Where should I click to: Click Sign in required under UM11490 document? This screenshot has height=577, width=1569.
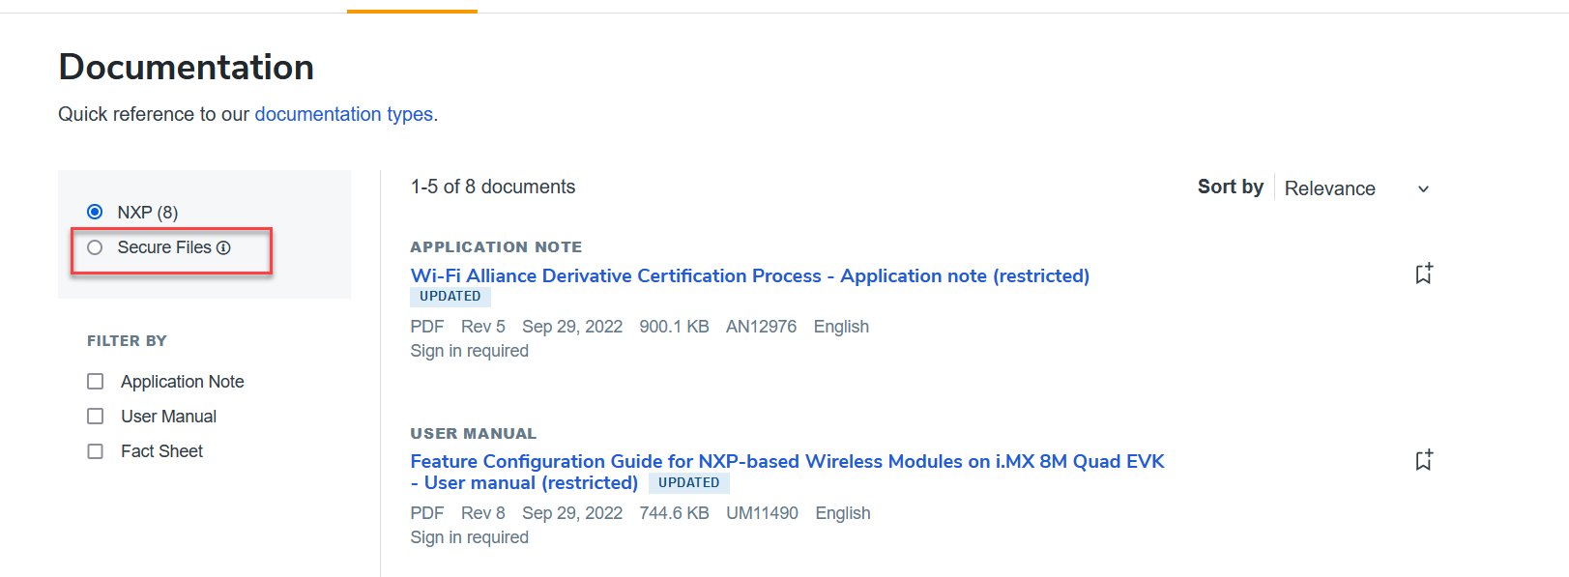pos(469,537)
